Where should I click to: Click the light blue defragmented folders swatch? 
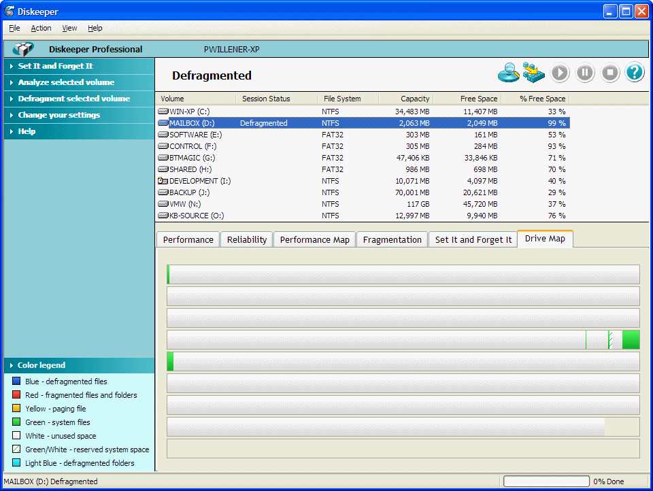[16, 462]
